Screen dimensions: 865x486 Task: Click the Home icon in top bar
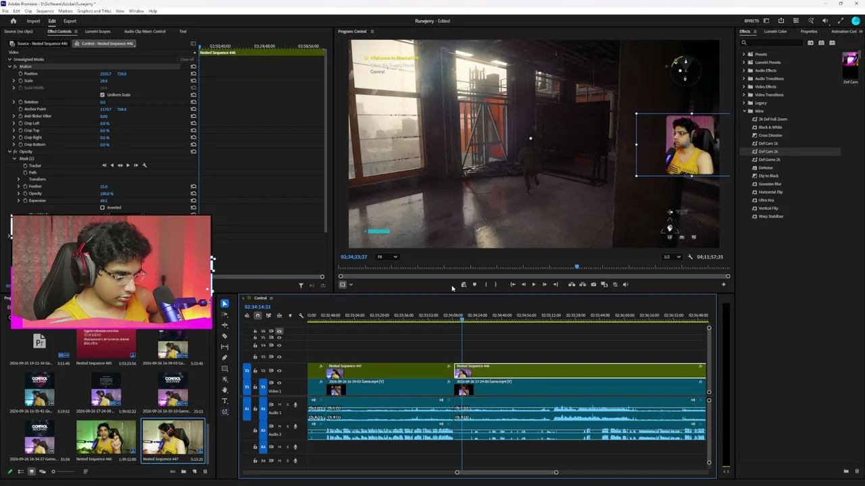[x=13, y=21]
